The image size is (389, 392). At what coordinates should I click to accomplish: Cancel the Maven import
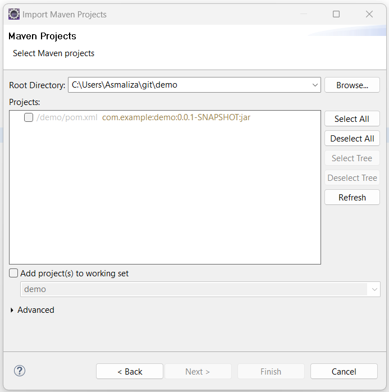point(344,371)
